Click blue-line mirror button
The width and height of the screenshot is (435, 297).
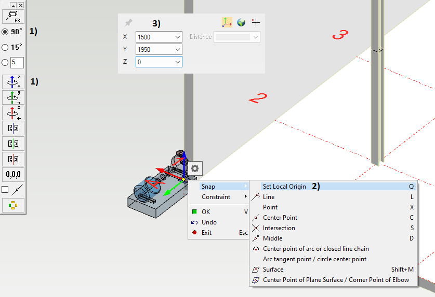tap(13, 128)
